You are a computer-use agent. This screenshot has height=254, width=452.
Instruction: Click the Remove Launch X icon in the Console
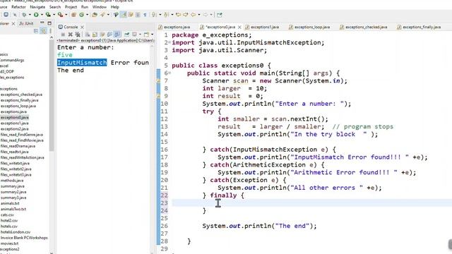tap(70, 35)
